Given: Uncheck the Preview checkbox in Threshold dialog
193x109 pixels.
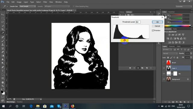Looking at the screenshot, I should (x=153, y=30).
